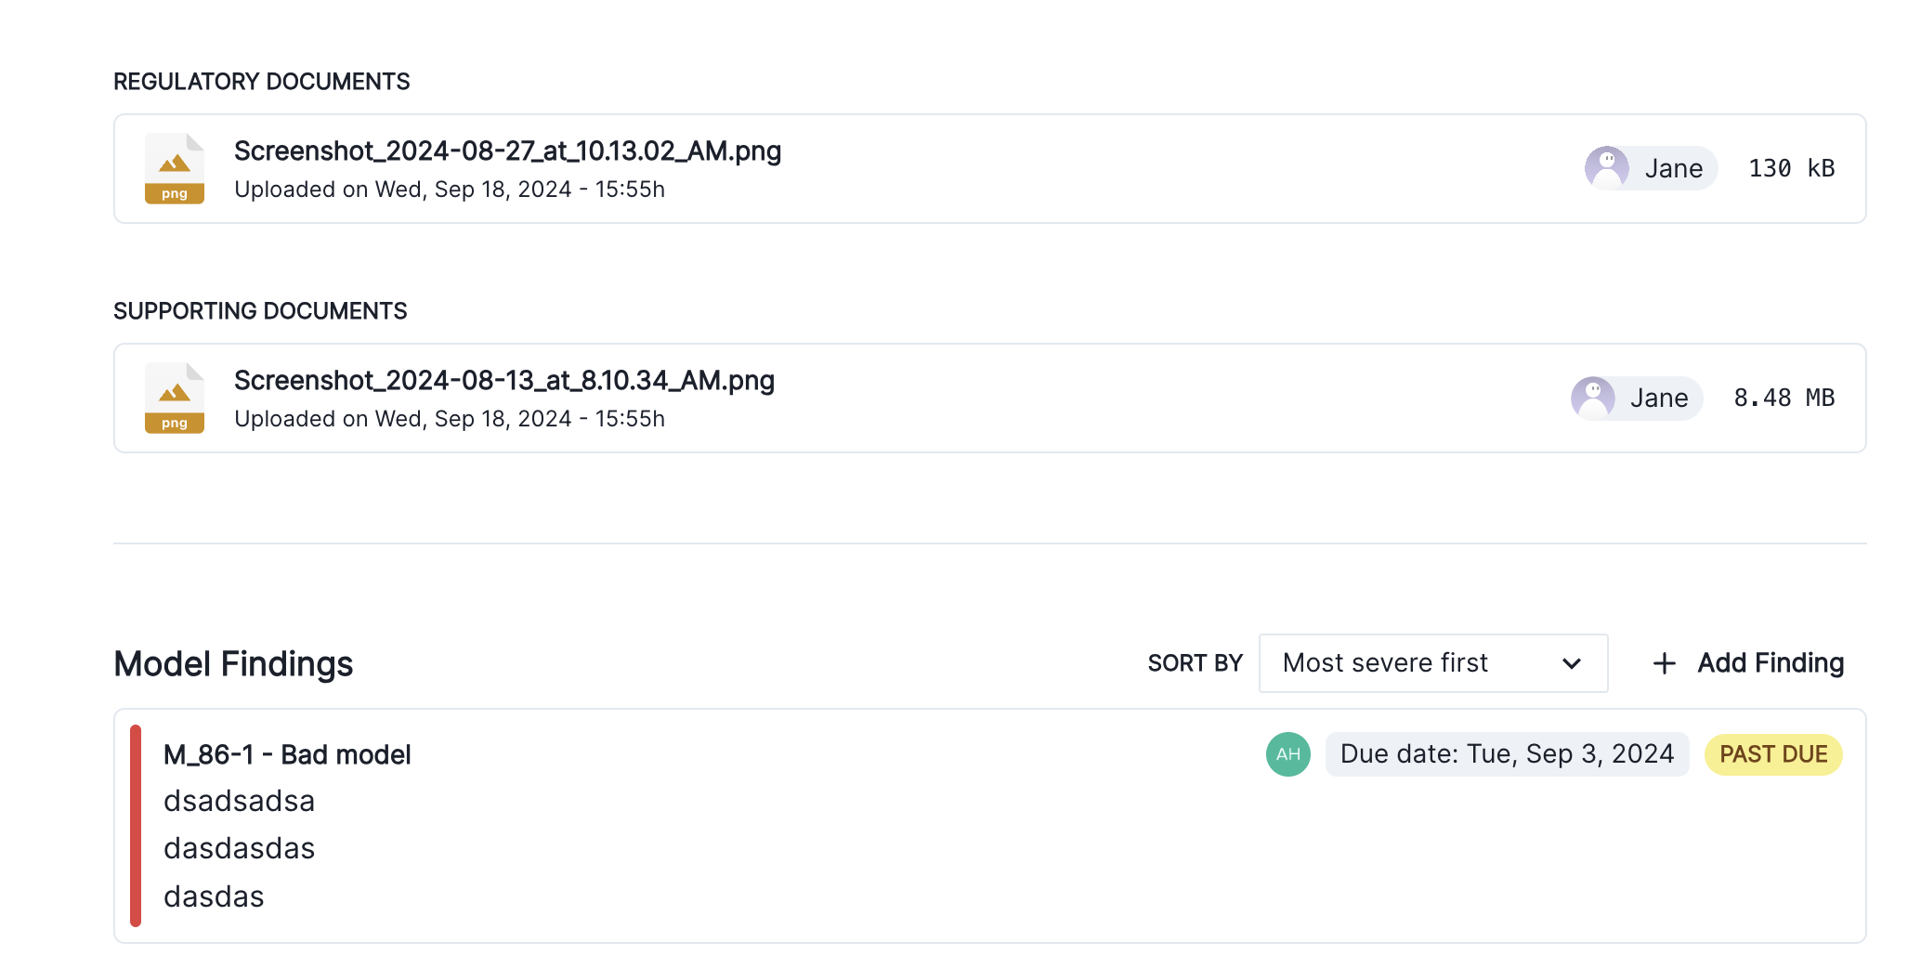The width and height of the screenshot is (1921, 968).
Task: Select the SUPPORTING DOCUMENTS section header
Action: pos(260,311)
